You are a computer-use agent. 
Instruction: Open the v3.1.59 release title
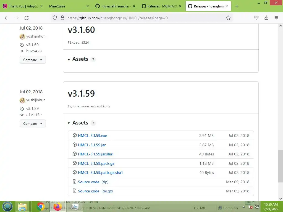(81, 93)
